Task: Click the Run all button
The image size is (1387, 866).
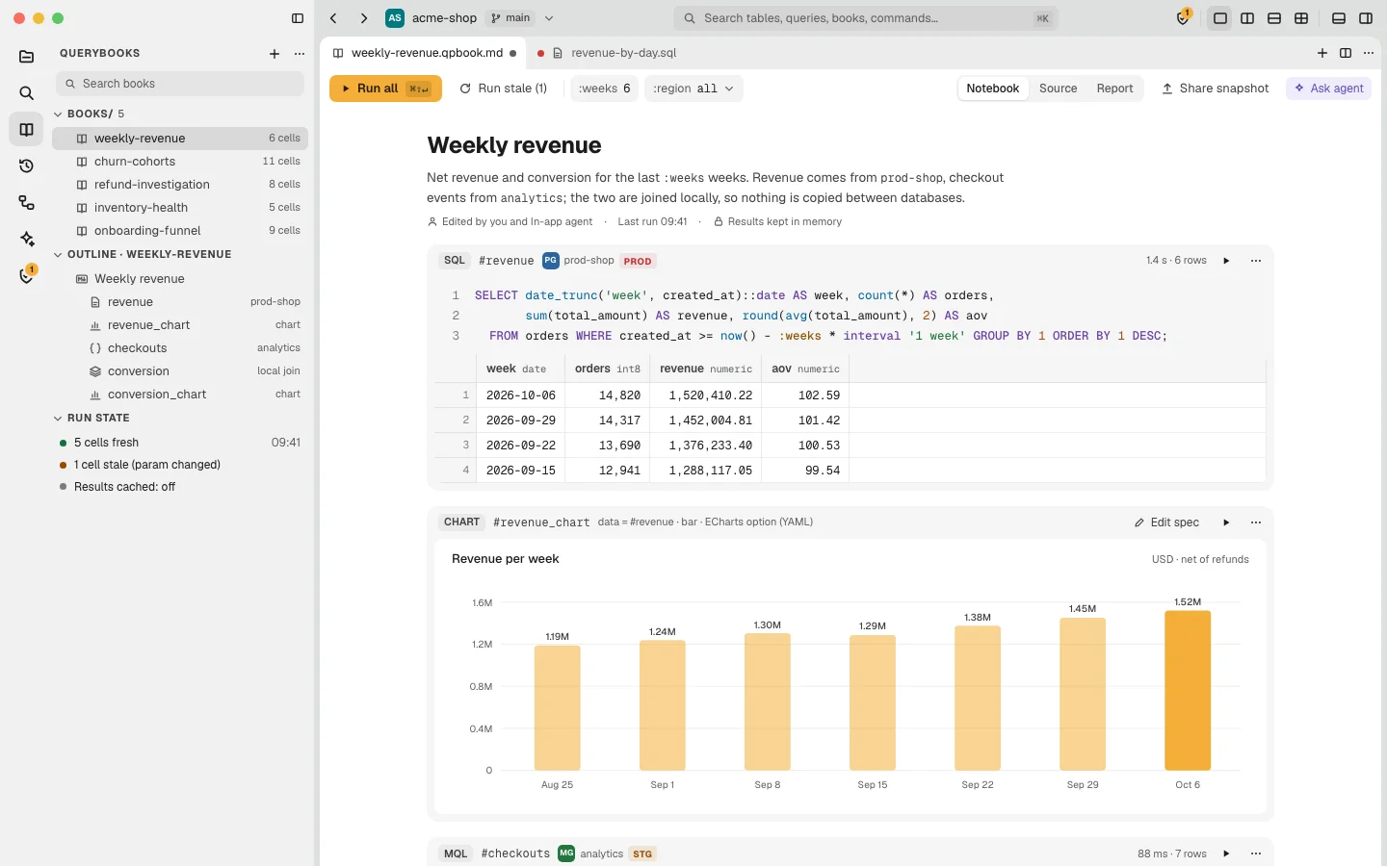Action: tap(385, 89)
